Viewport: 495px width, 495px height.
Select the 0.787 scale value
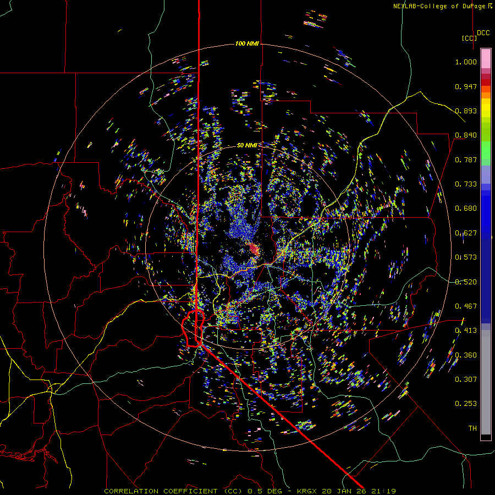point(466,159)
